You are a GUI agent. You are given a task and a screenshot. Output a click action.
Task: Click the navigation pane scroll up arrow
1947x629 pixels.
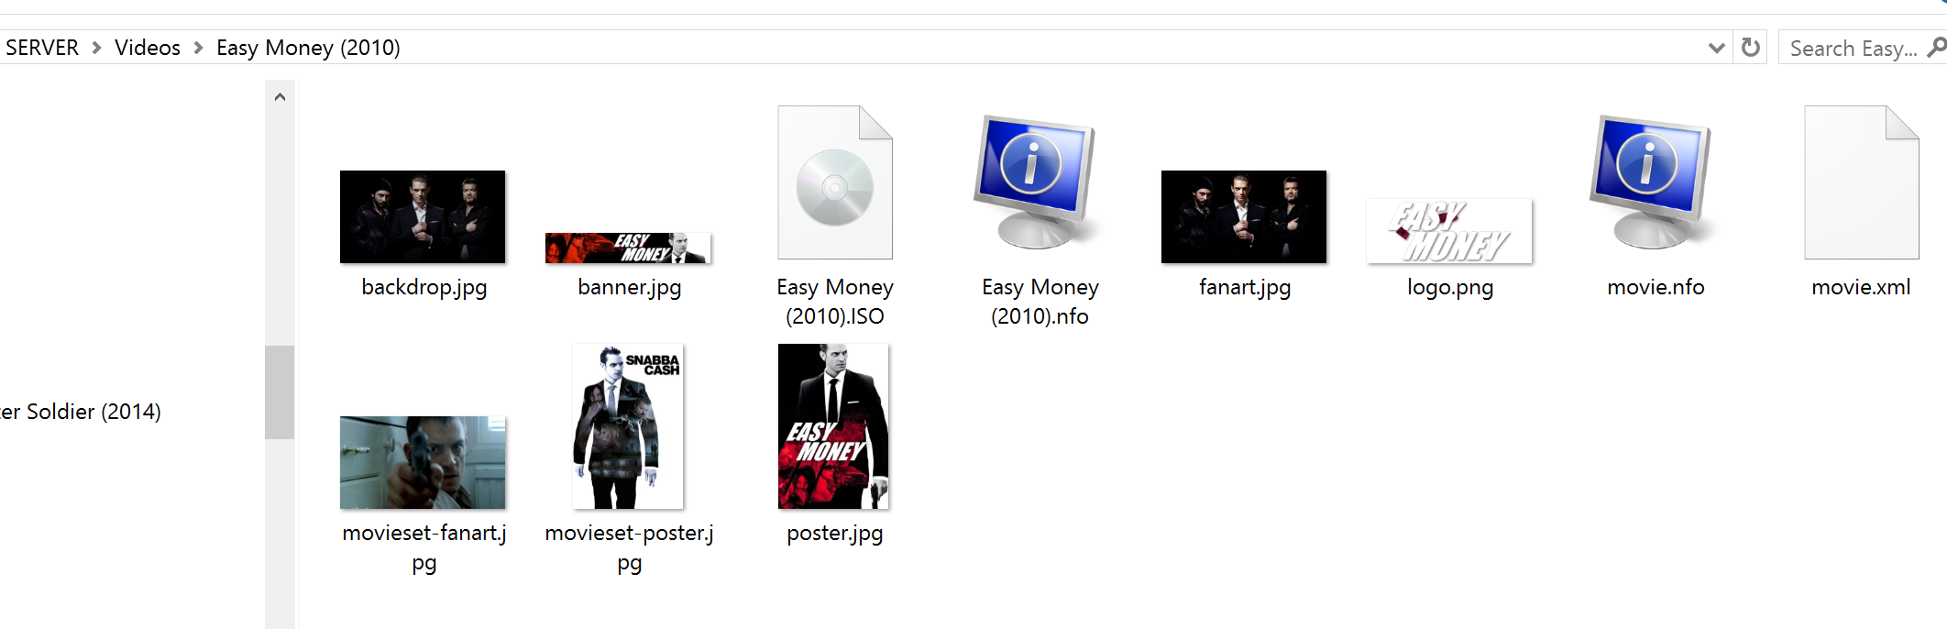[280, 97]
